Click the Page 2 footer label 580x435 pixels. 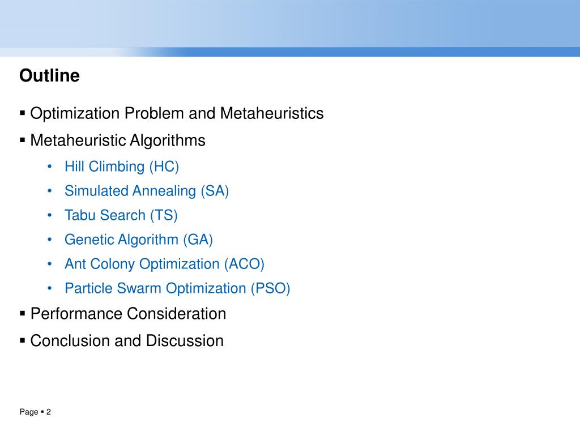coord(35,412)
